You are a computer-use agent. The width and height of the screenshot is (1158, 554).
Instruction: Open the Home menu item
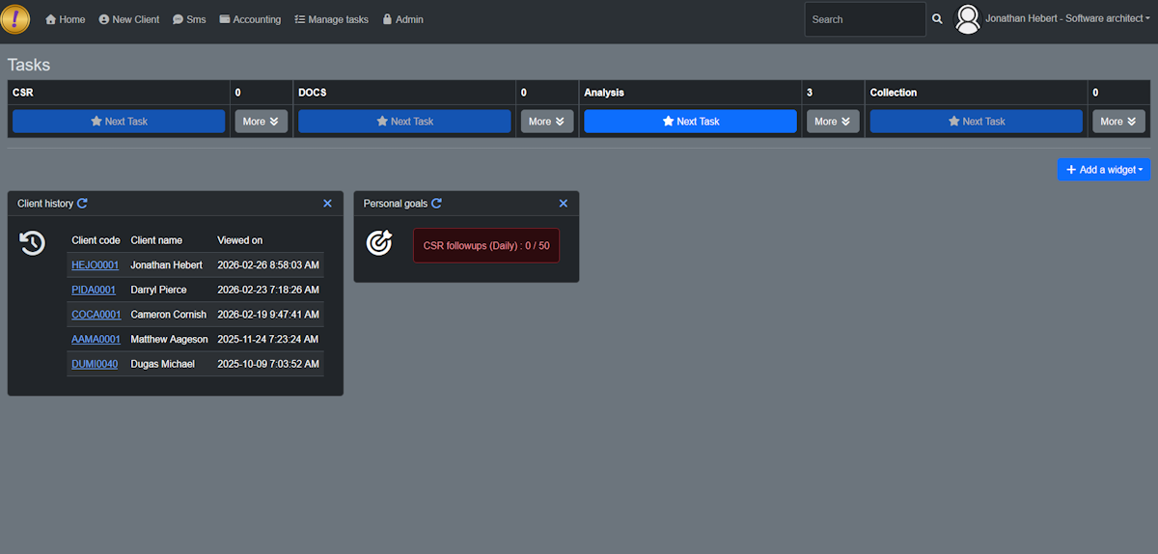(x=66, y=19)
